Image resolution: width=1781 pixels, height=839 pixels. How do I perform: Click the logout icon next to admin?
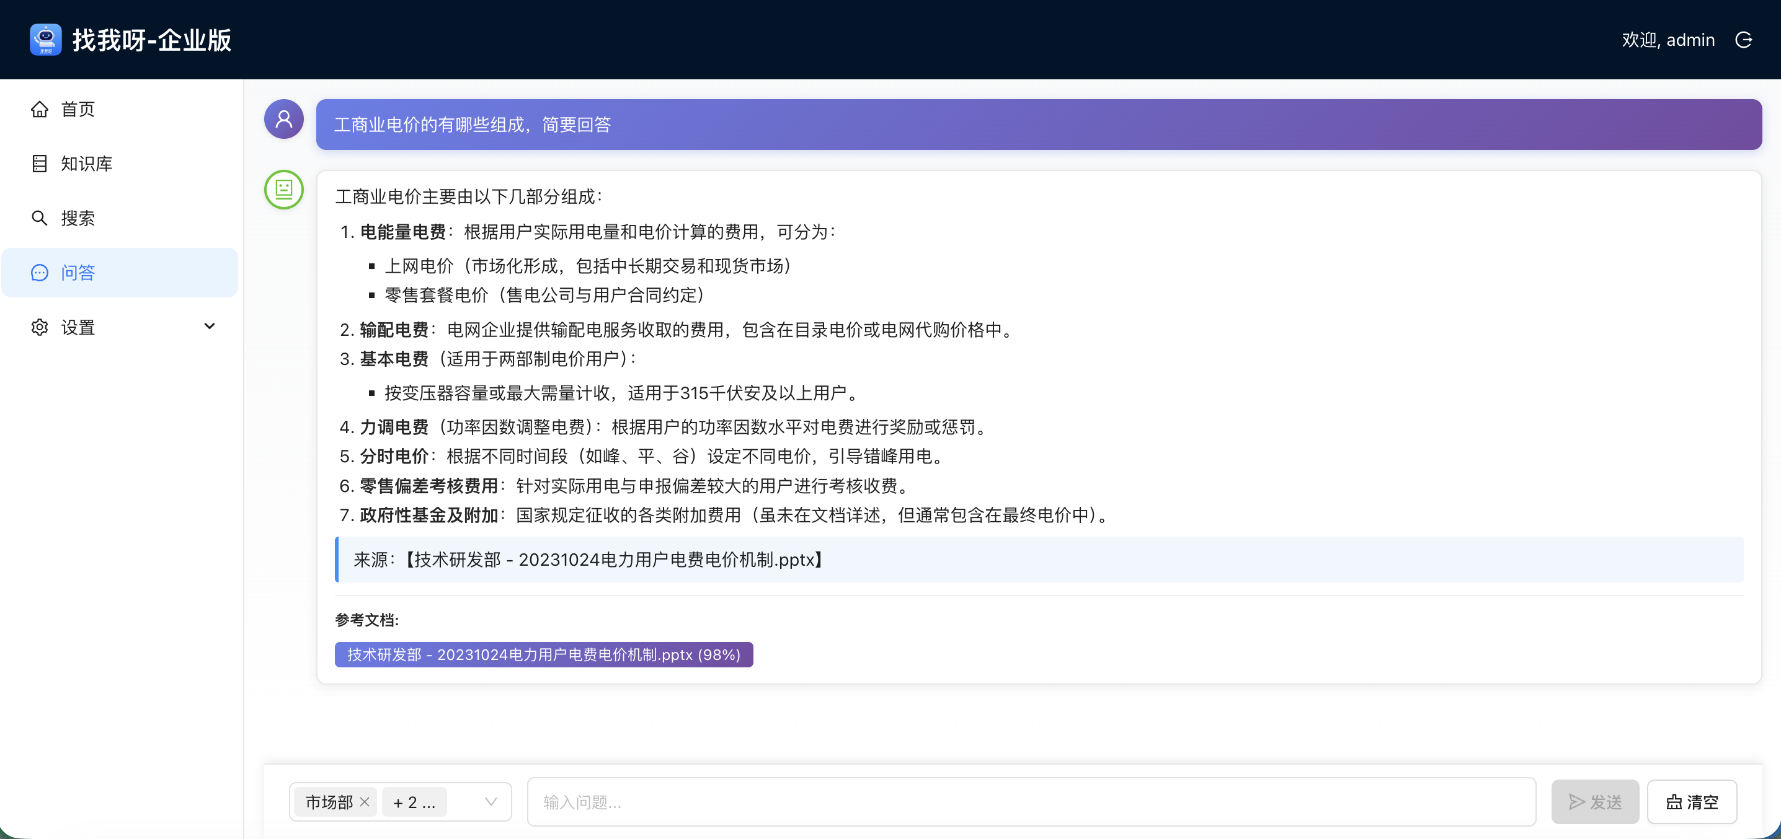tap(1743, 40)
